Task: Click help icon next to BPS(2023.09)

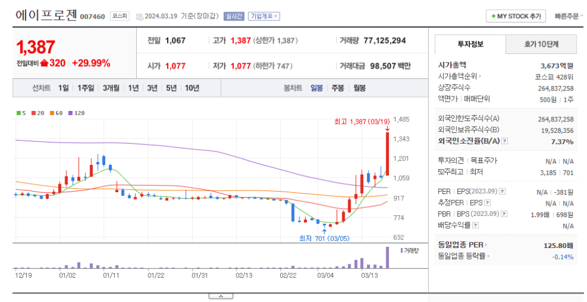Action: [x=504, y=214]
